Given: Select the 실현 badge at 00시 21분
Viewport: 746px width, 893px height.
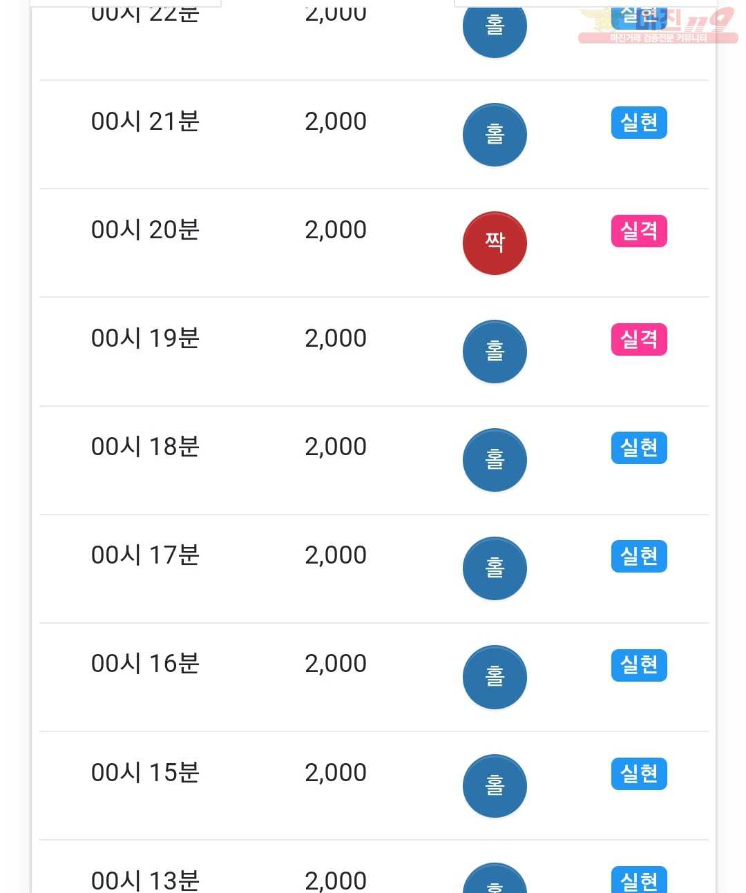Looking at the screenshot, I should click(x=639, y=122).
